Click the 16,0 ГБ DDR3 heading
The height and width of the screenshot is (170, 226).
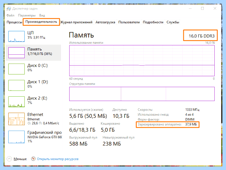click(202, 36)
